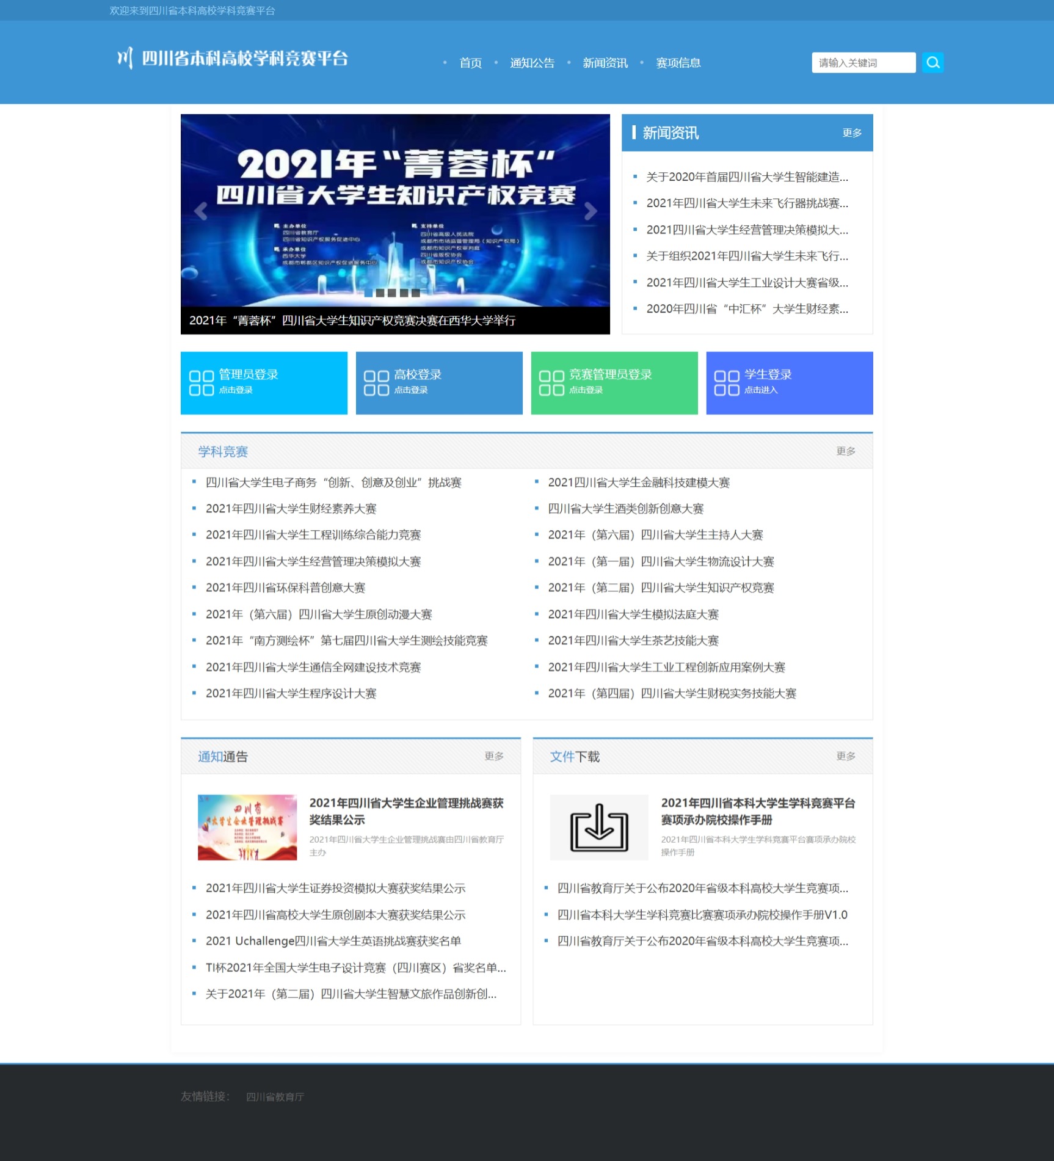Open 2021四川省大学生金融科技建模大赛 link
Viewport: 1054px width, 1161px height.
point(639,482)
